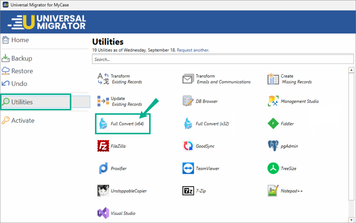Focus the Search utilities input field
The width and height of the screenshot is (356, 223).
[x=223, y=59]
